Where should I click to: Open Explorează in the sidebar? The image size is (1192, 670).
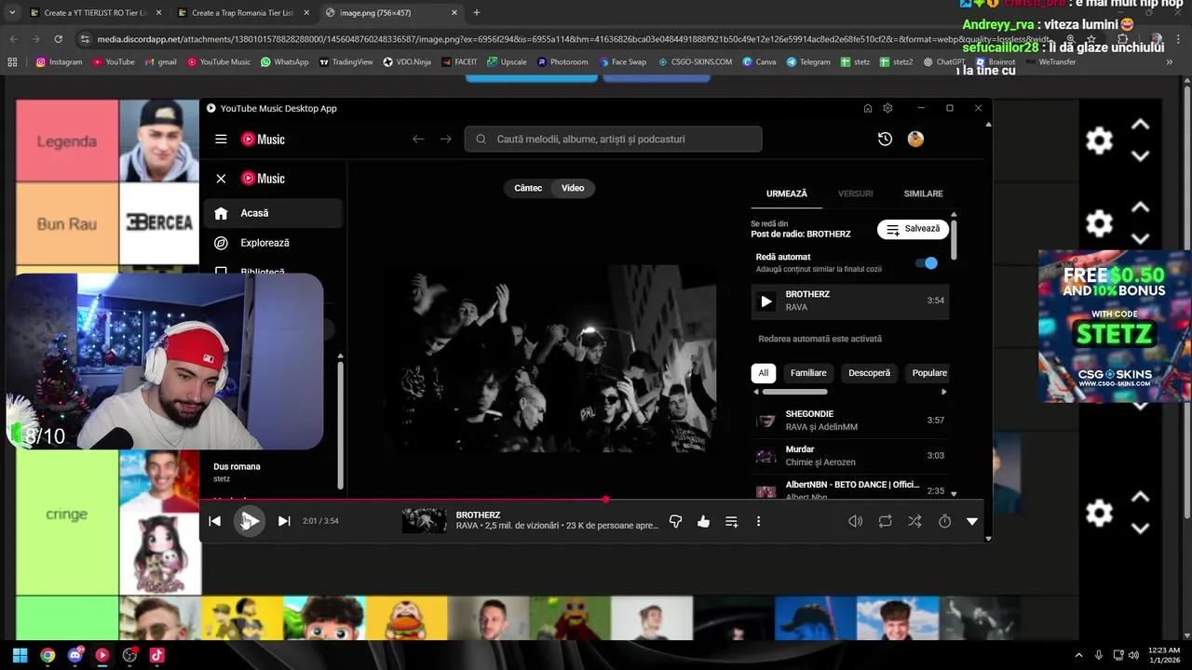273,243
